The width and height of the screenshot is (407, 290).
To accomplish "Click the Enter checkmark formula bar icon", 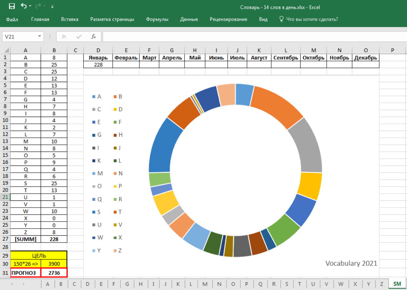I will tap(79, 36).
